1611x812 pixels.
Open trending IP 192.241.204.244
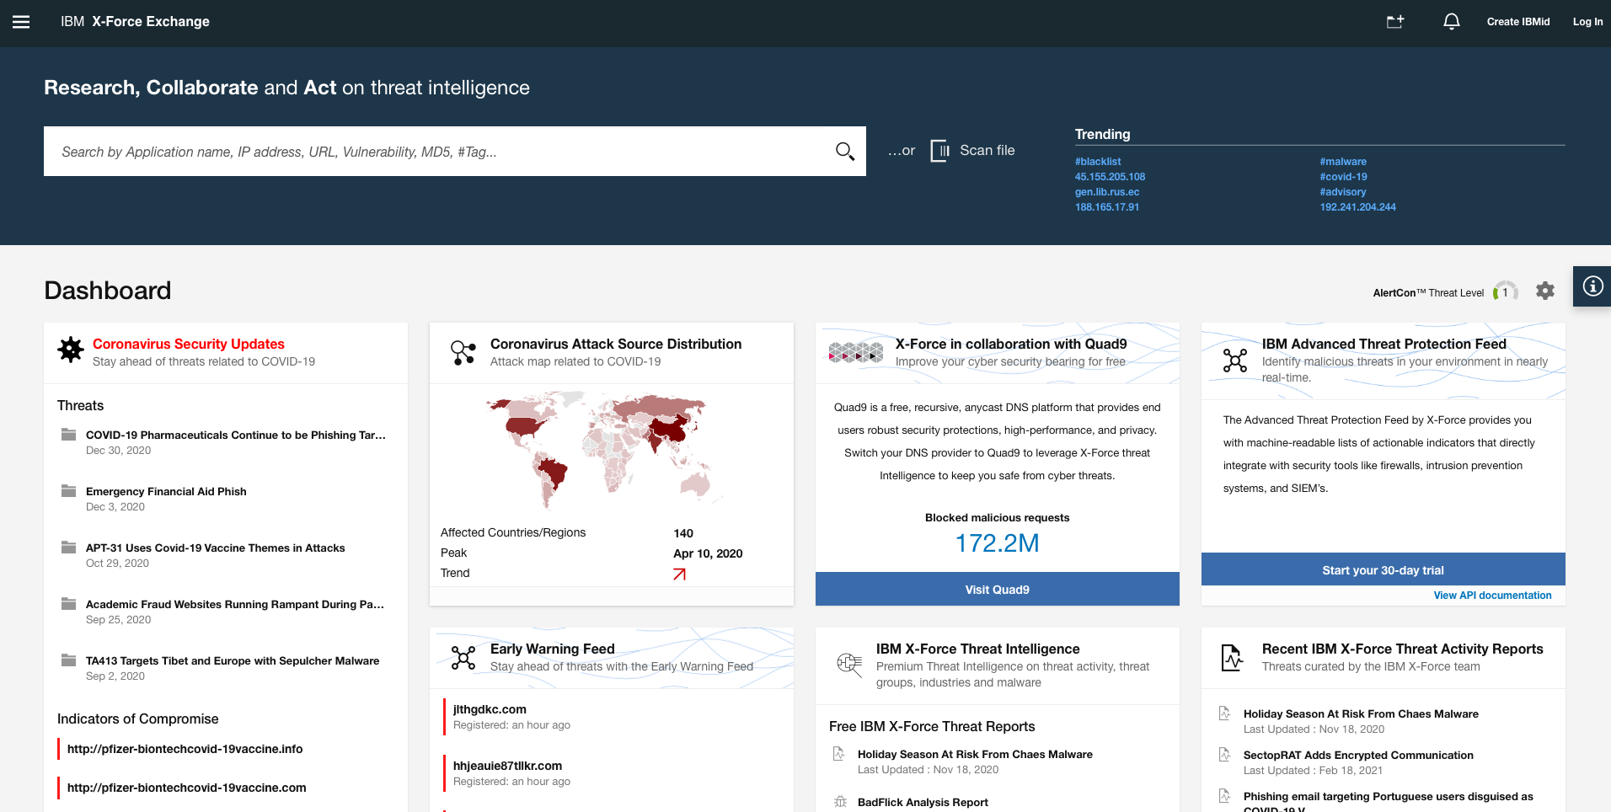tap(1357, 207)
